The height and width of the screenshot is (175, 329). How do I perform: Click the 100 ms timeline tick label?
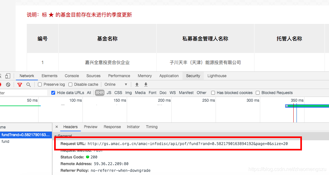75,100
